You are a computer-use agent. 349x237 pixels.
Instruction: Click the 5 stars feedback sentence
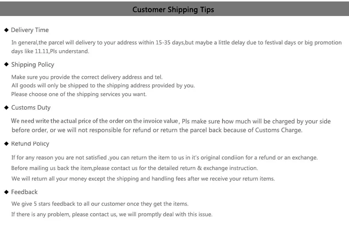[100, 204]
